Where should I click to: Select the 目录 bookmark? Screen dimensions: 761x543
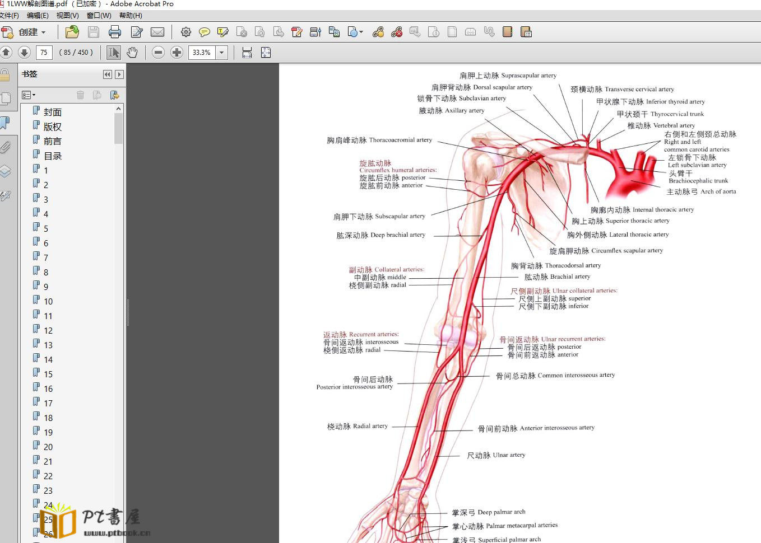[53, 156]
